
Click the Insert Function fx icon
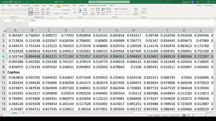(x=26, y=21)
